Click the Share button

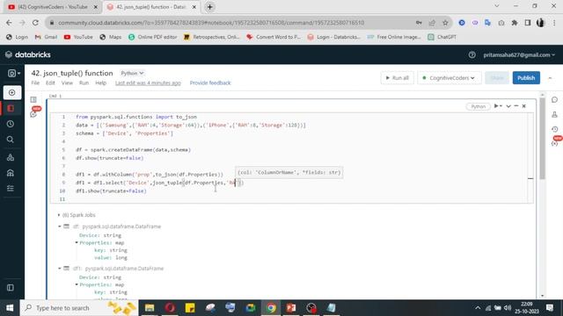click(497, 78)
